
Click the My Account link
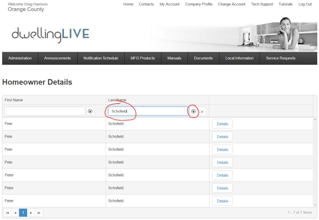(170, 4)
